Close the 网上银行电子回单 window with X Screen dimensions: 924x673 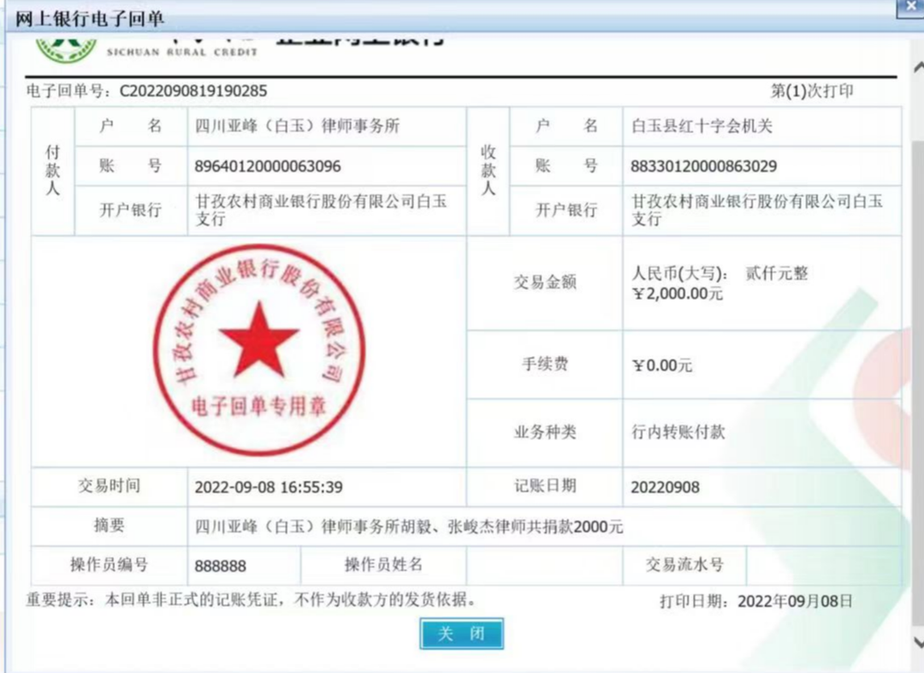(911, 8)
